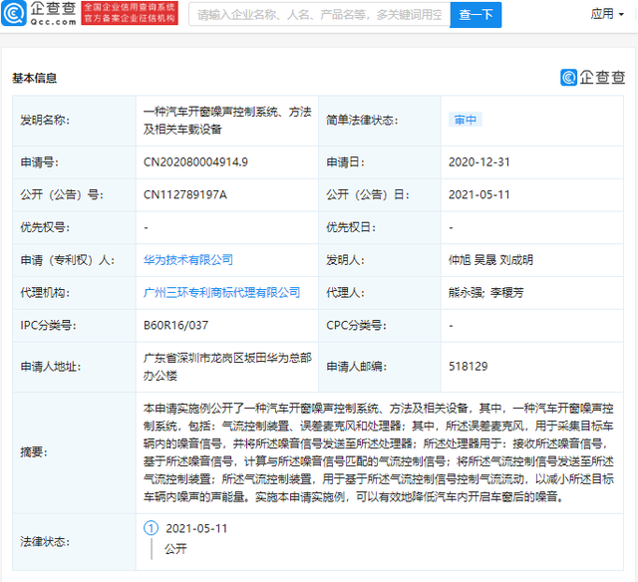Click the CPC分类号 label cell

click(380, 325)
